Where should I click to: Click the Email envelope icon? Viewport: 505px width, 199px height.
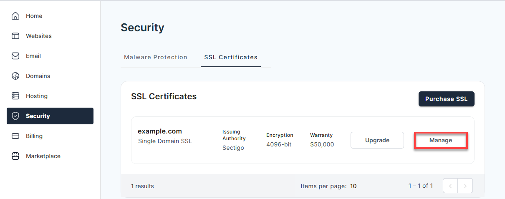(x=15, y=56)
